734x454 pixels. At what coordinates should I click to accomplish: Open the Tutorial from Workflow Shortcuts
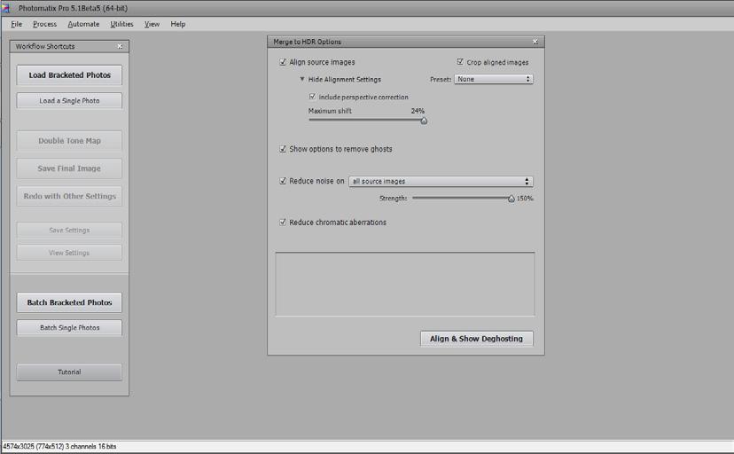[69, 372]
